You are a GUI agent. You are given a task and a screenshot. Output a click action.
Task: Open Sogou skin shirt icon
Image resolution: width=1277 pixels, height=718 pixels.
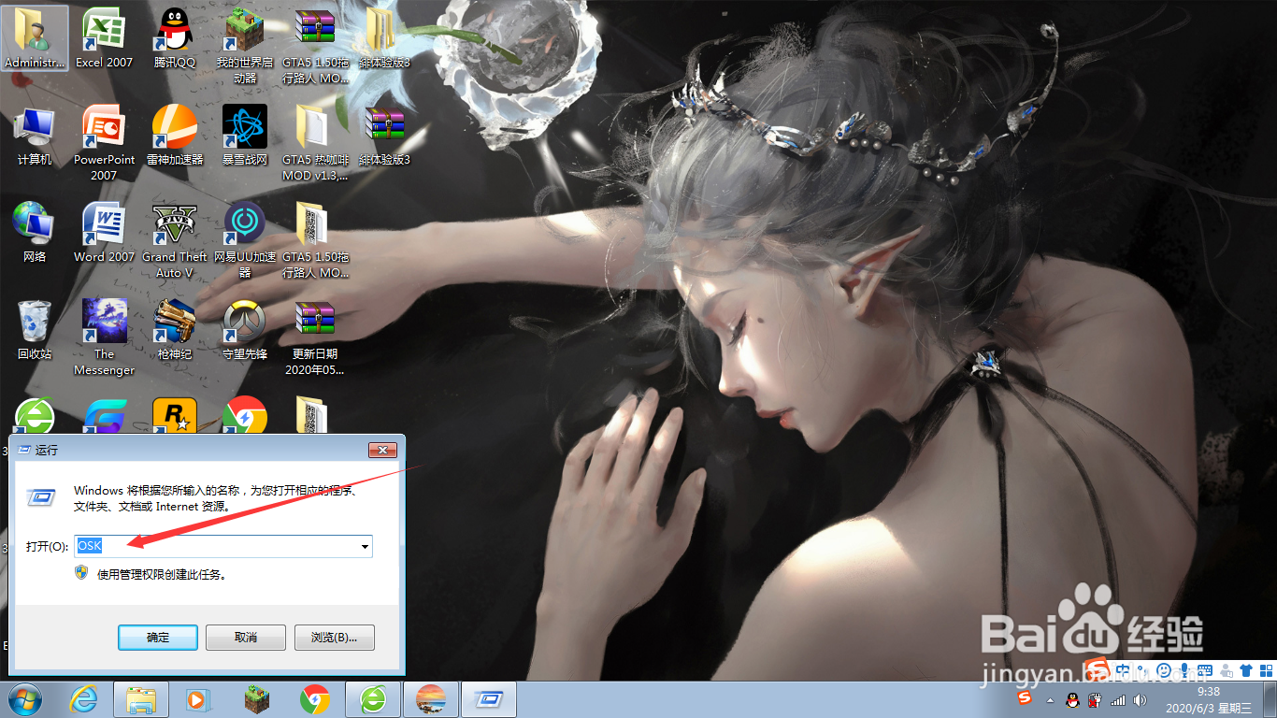tap(1246, 670)
